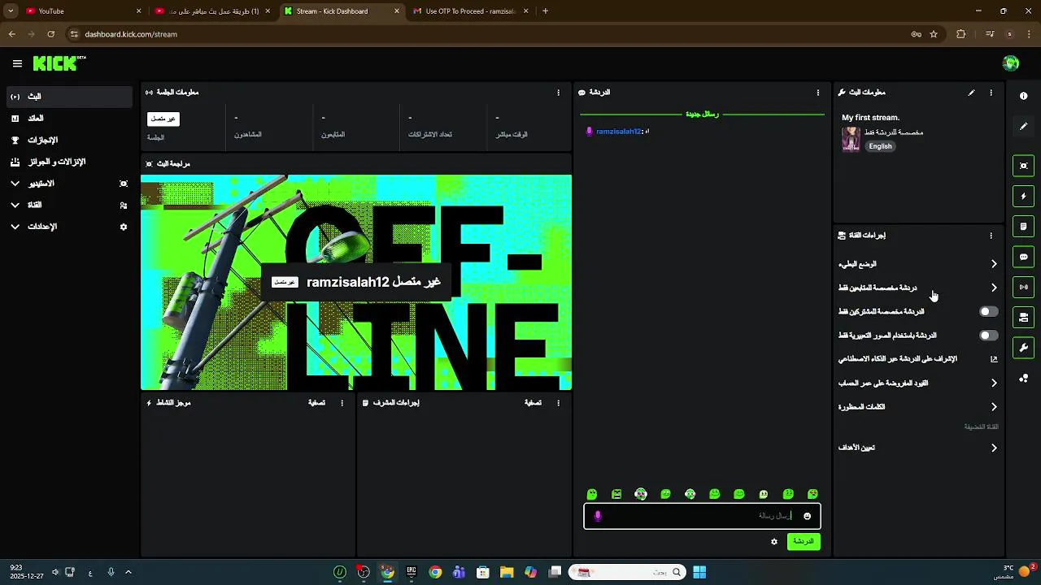The height and width of the screenshot is (585, 1041).
Task: Click the green الدردشة send button
Action: (804, 542)
